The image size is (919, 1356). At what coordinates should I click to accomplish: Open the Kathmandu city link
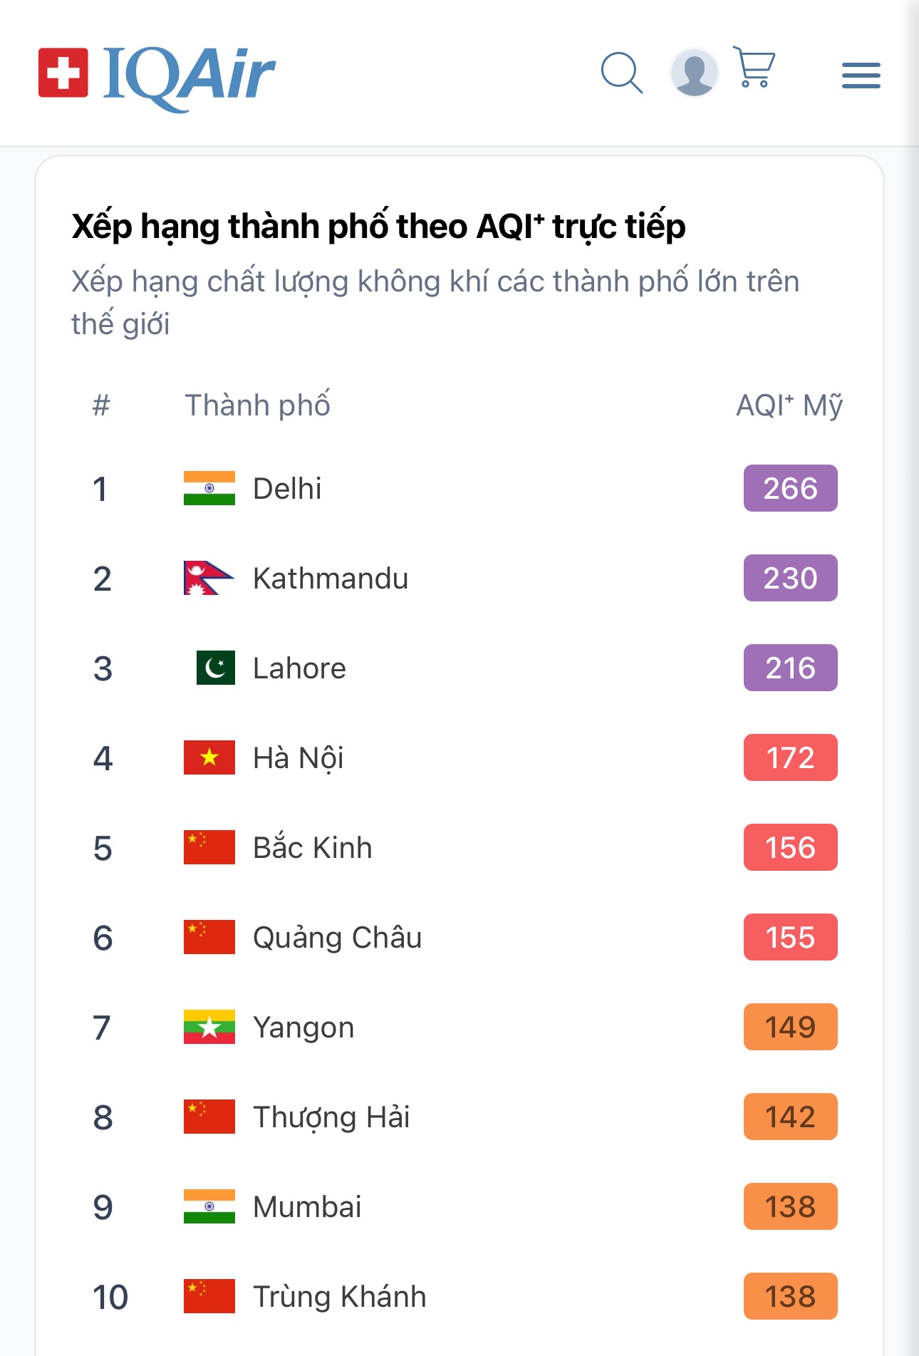click(x=331, y=579)
